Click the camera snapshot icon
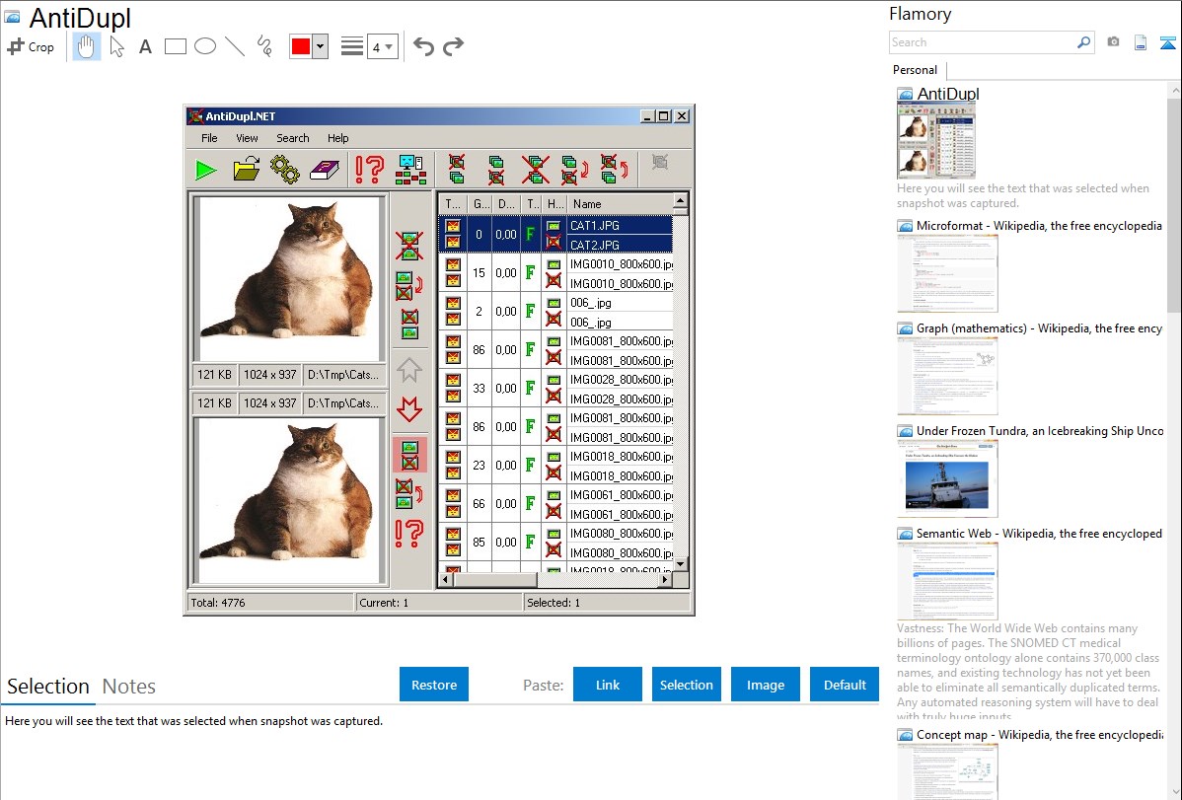Viewport: 1182px width, 800px height. 1113,42
